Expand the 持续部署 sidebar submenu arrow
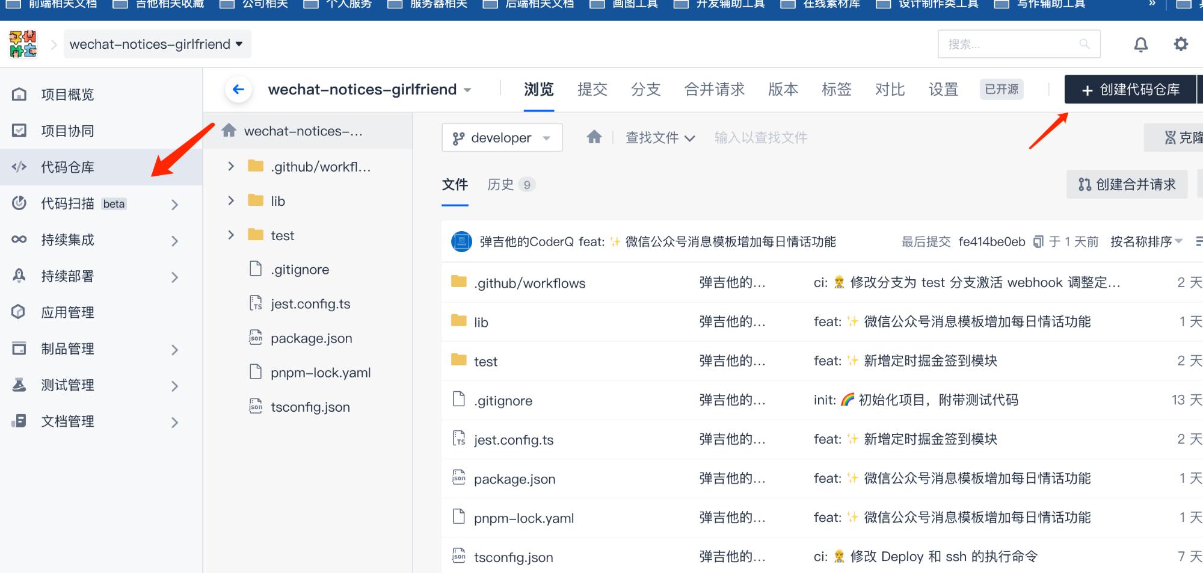1203x573 pixels. point(174,277)
